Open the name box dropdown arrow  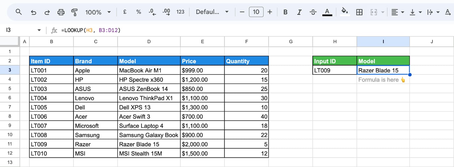click(x=39, y=30)
